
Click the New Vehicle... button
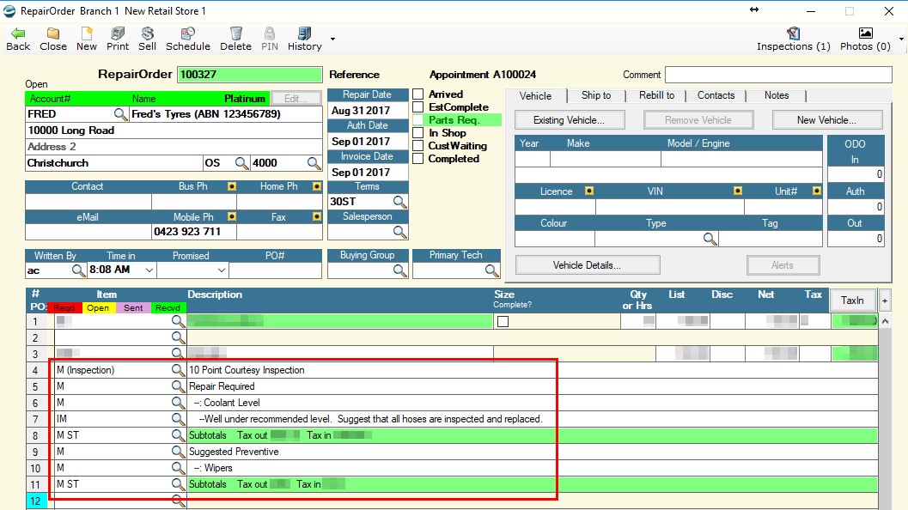coord(827,120)
